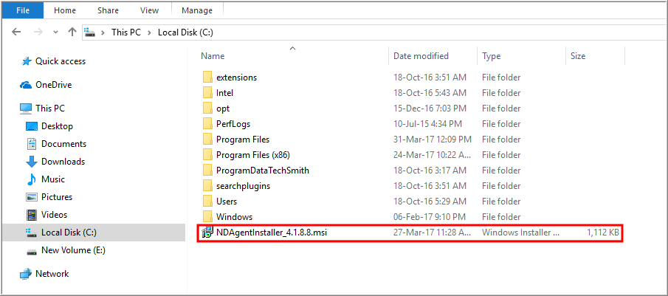Open Desktop in navigation pane
The width and height of the screenshot is (668, 296).
click(x=57, y=126)
